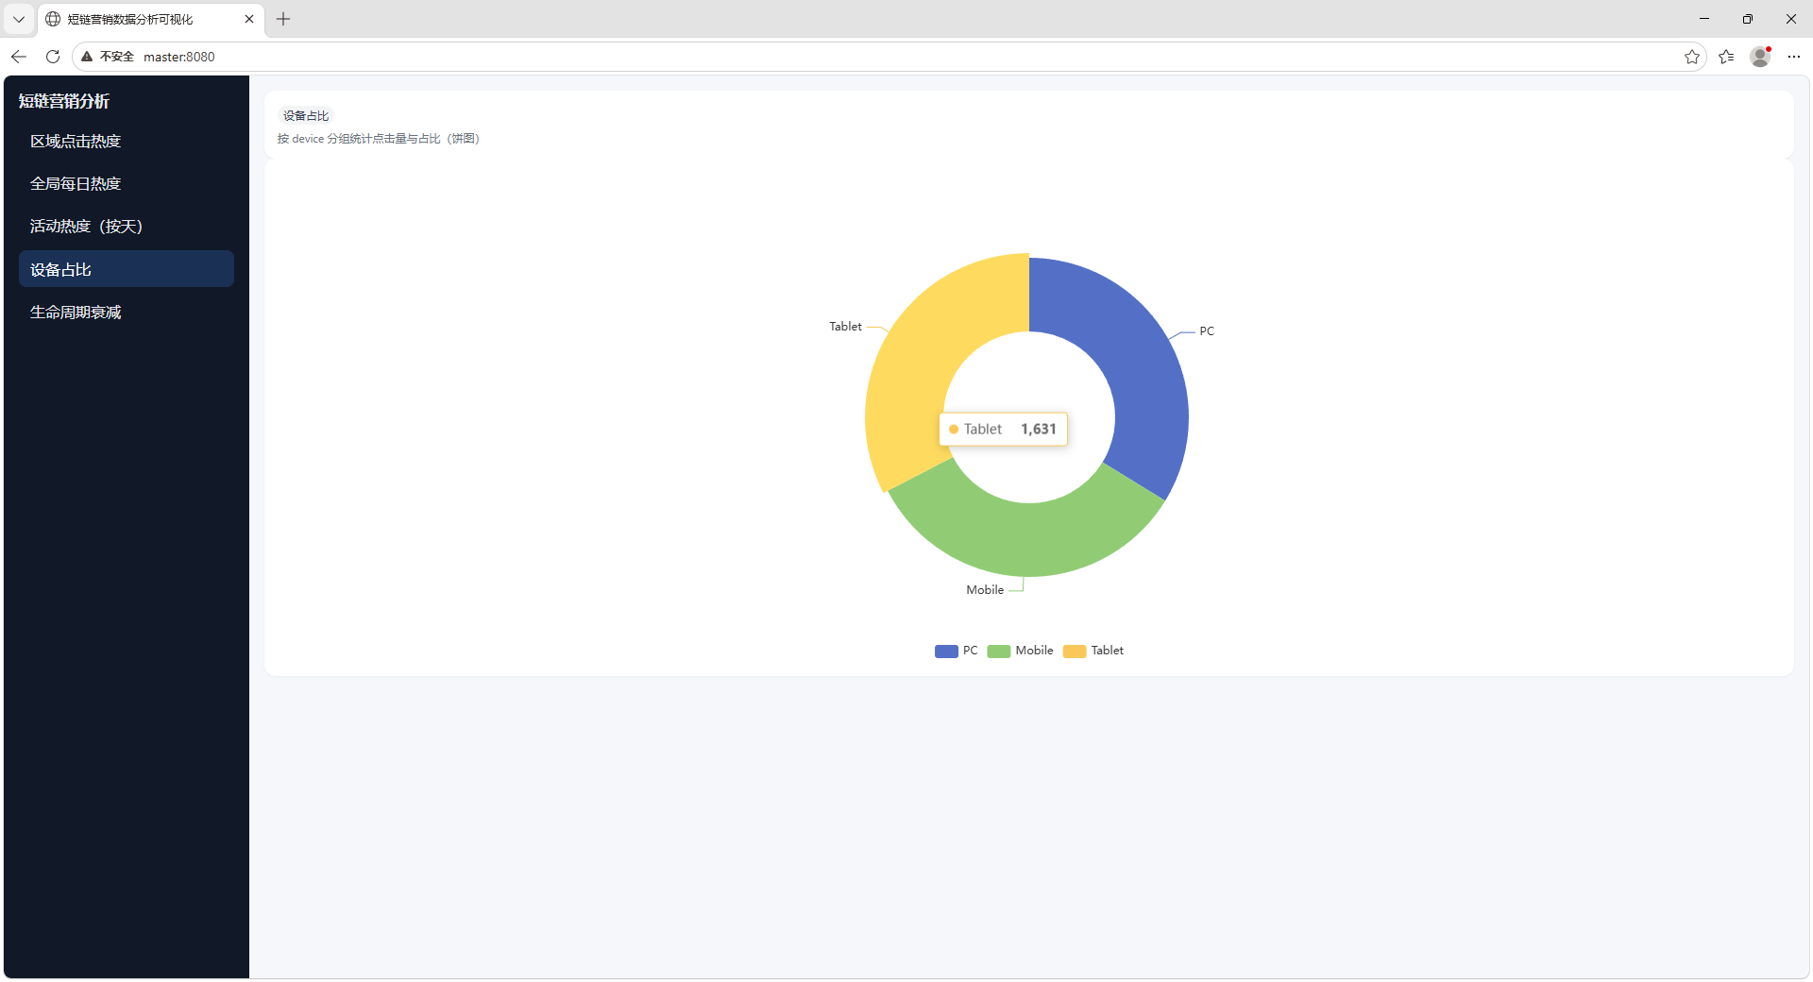This screenshot has width=1813, height=982.
Task: Open 区域点击热度 in the sidebar
Action: pyautogui.click(x=76, y=142)
